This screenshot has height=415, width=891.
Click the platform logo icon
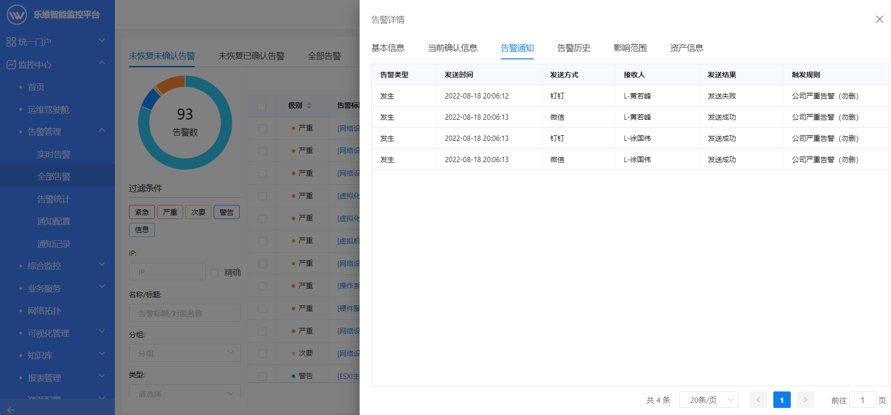point(16,15)
